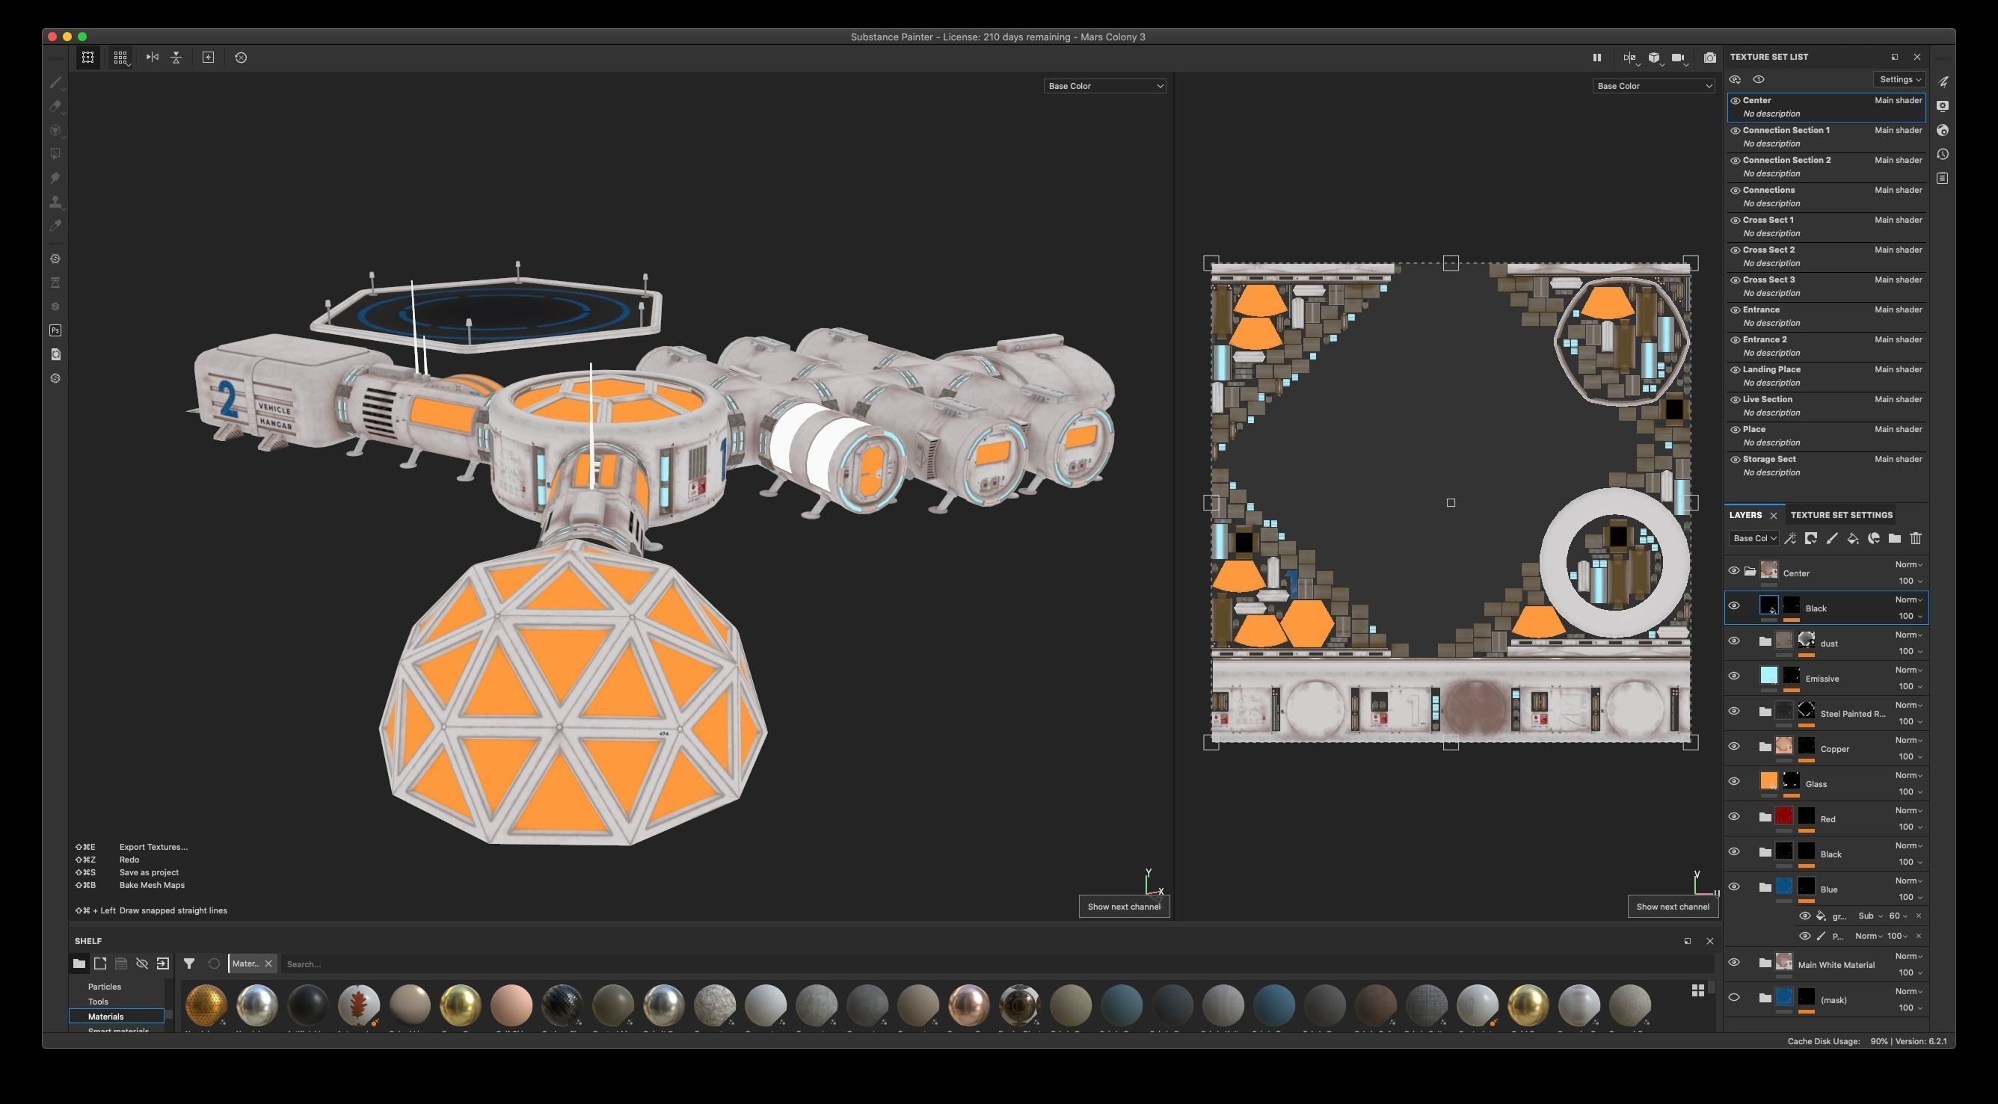Toggle horizontal symmetry mirror icon

pos(152,58)
